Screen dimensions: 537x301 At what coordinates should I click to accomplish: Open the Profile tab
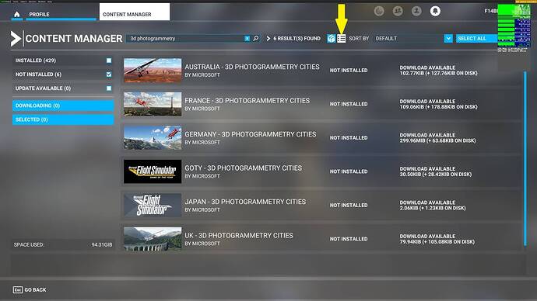click(61, 14)
